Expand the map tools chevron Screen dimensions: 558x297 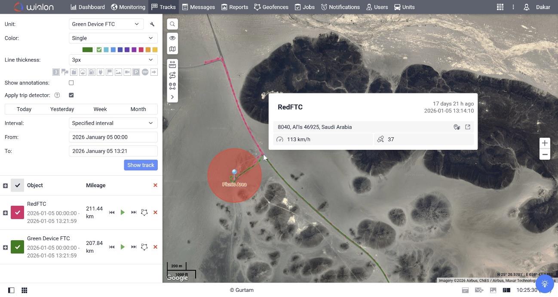click(172, 97)
